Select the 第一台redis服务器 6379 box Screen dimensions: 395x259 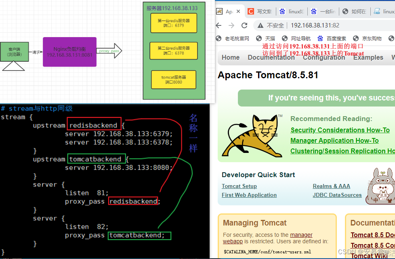174,23
